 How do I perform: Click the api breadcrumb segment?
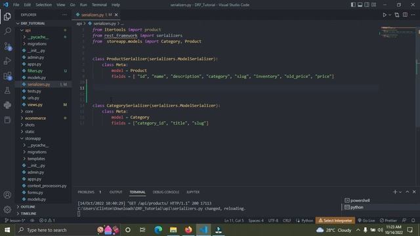click(79, 24)
